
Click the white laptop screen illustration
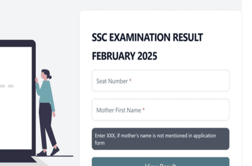click(16, 98)
